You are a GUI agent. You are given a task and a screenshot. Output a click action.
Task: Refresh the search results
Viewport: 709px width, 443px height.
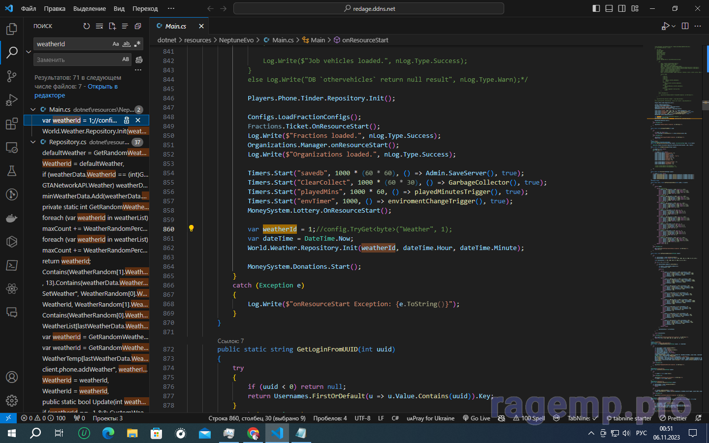coord(87,26)
